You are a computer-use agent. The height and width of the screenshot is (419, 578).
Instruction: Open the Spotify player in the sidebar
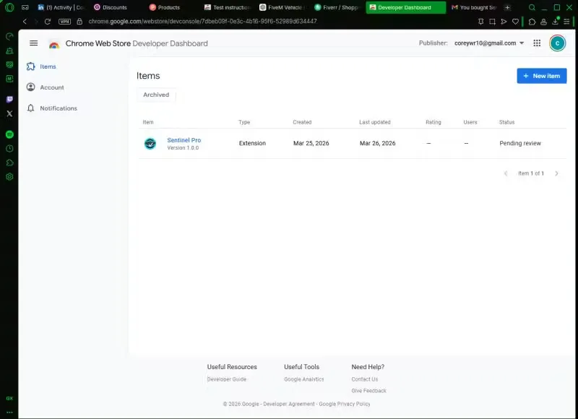click(9, 134)
